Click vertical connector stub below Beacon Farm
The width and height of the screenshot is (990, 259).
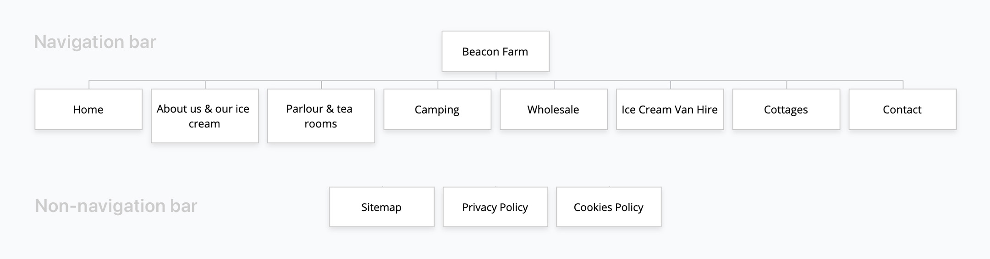496,76
